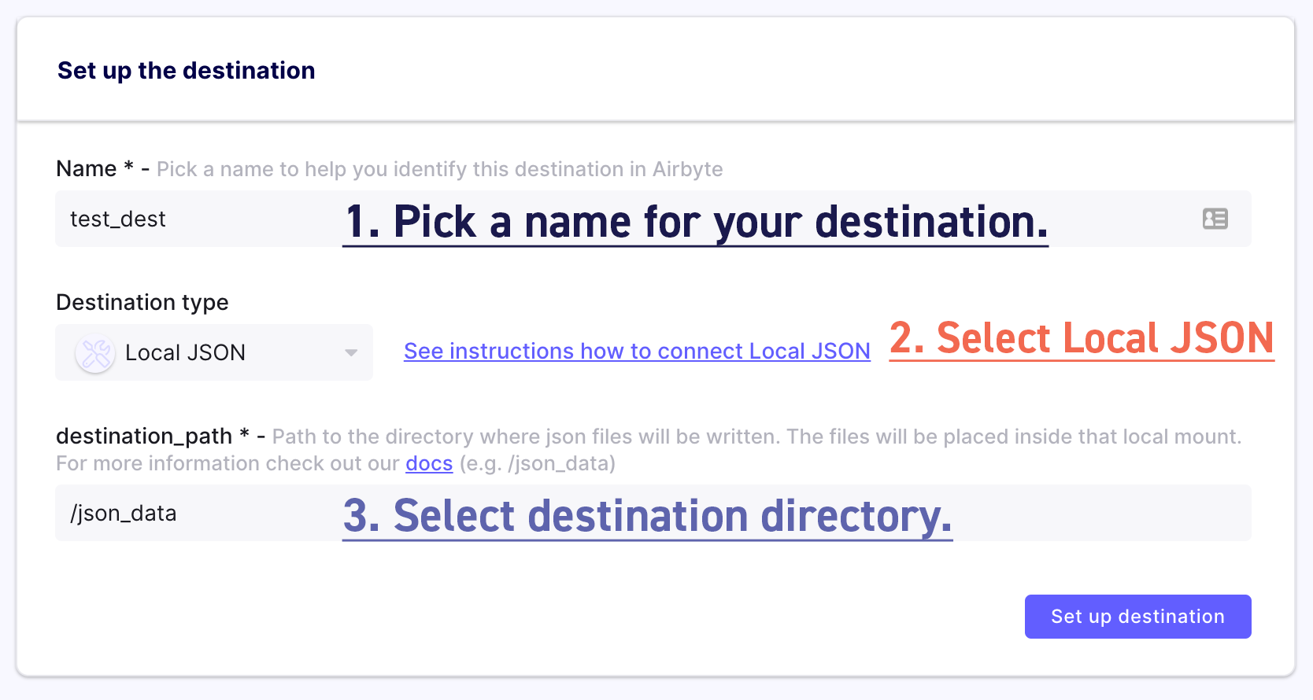Click the contact card autofill icon in Name field
This screenshot has height=700, width=1313.
(x=1215, y=219)
